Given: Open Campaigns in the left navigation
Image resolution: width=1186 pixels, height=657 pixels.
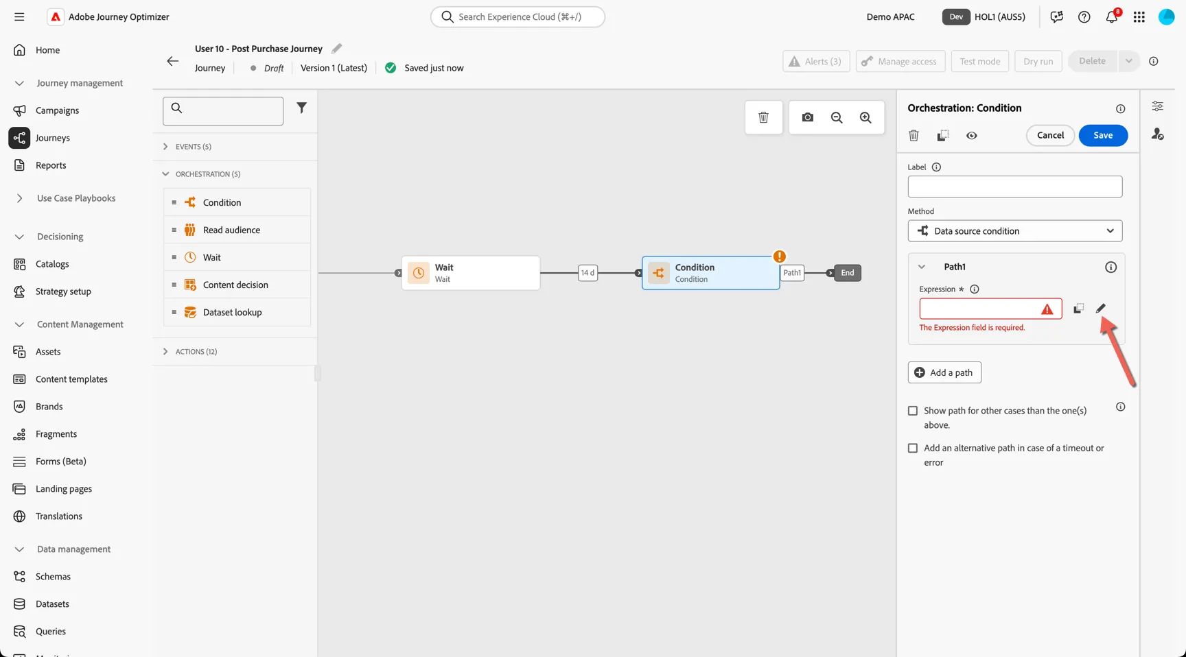Looking at the screenshot, I should tap(57, 110).
